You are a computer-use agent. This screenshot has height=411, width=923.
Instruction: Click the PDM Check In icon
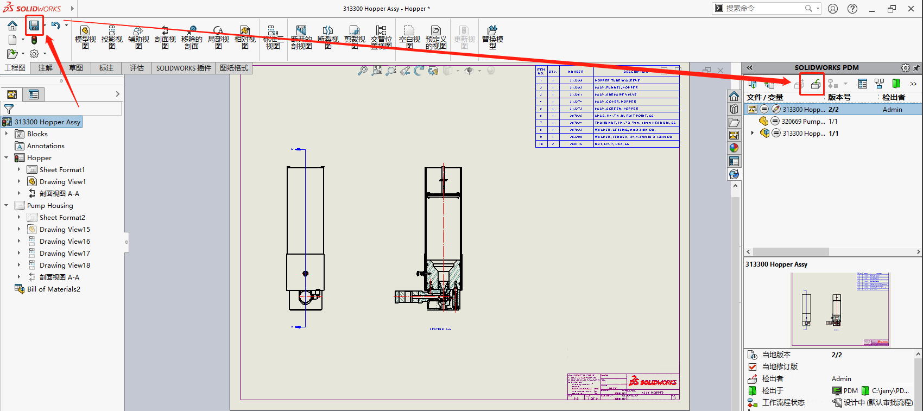[x=815, y=84]
